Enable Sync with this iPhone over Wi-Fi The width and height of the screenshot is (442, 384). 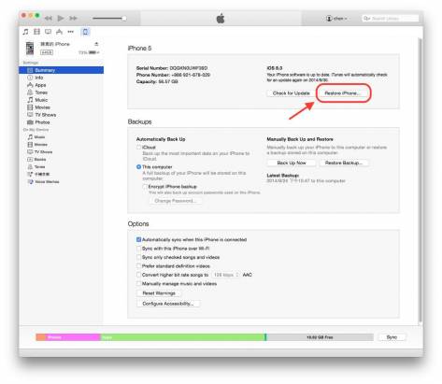tap(139, 249)
